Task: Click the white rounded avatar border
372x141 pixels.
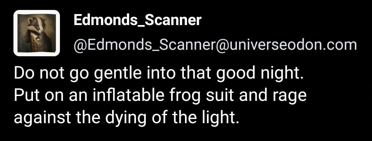Action: 15,33
